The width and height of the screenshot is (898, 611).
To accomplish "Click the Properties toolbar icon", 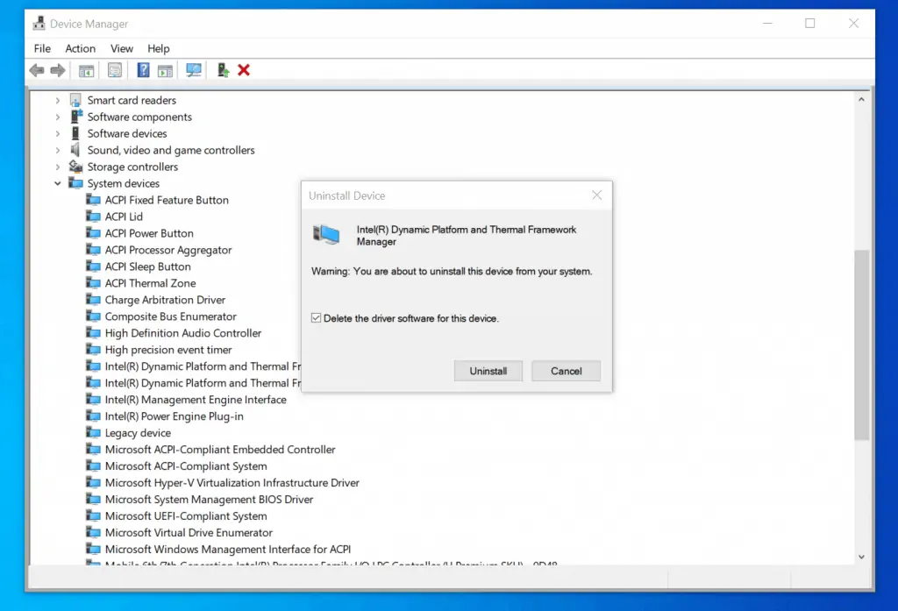I will [115, 70].
